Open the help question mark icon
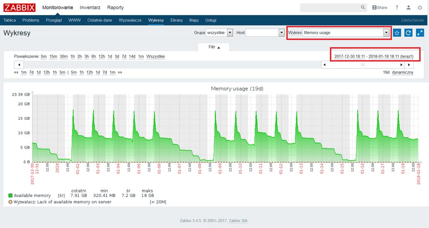Viewport: 429px width, 228px height. pos(397,8)
